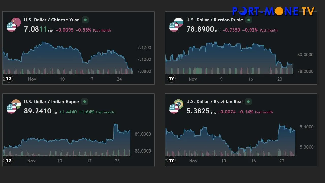325x183 pixels.
Task: Click market status dot beside Indian Rupee
Action: point(85,102)
